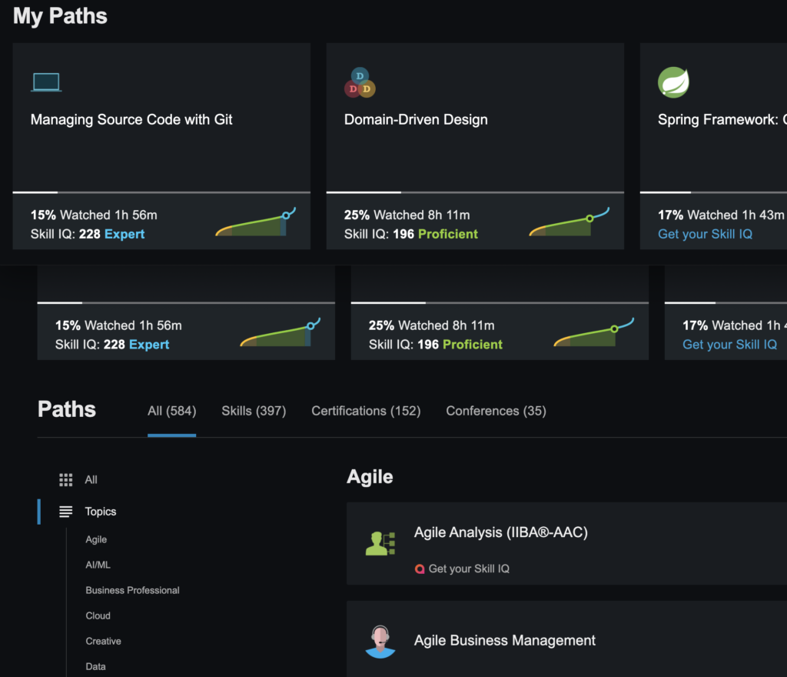
Task: Open the Certifications (152) tab
Action: point(366,411)
